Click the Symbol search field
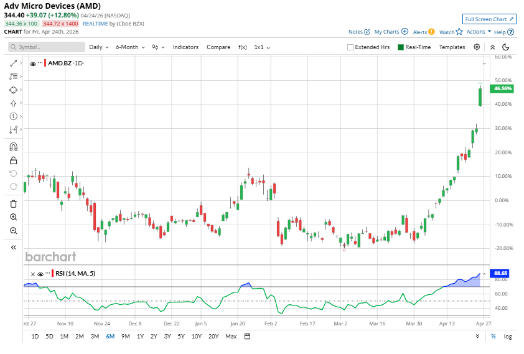This screenshot has width=524, height=354. (47, 47)
